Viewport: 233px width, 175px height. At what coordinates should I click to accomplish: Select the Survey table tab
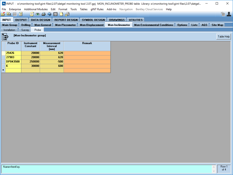click(x=25, y=30)
